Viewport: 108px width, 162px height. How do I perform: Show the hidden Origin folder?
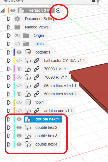[17, 35]
